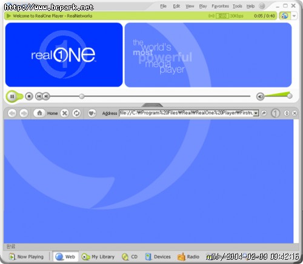Click the RealOne '1' logo button in browser toolbar
The height and width of the screenshot is (264, 303).
pos(275,113)
